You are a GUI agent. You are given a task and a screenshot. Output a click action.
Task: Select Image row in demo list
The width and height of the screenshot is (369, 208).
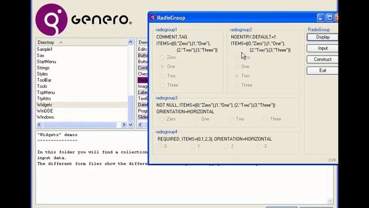point(142,86)
